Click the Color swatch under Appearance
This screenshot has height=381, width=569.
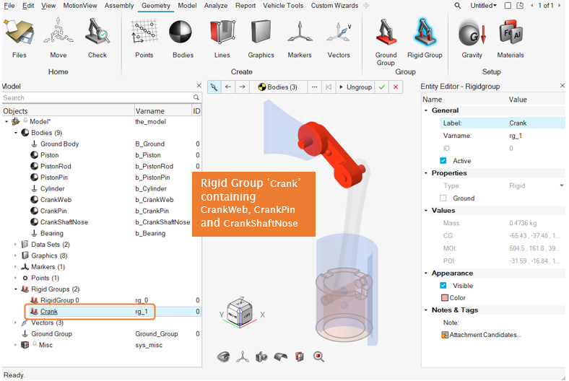(x=444, y=298)
